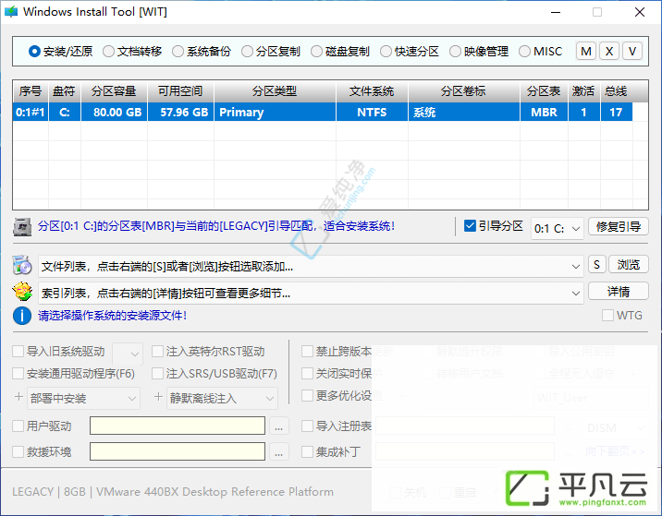The height and width of the screenshot is (516, 662).
Task: Expand the 索引列表 dropdown
Action: (x=575, y=293)
